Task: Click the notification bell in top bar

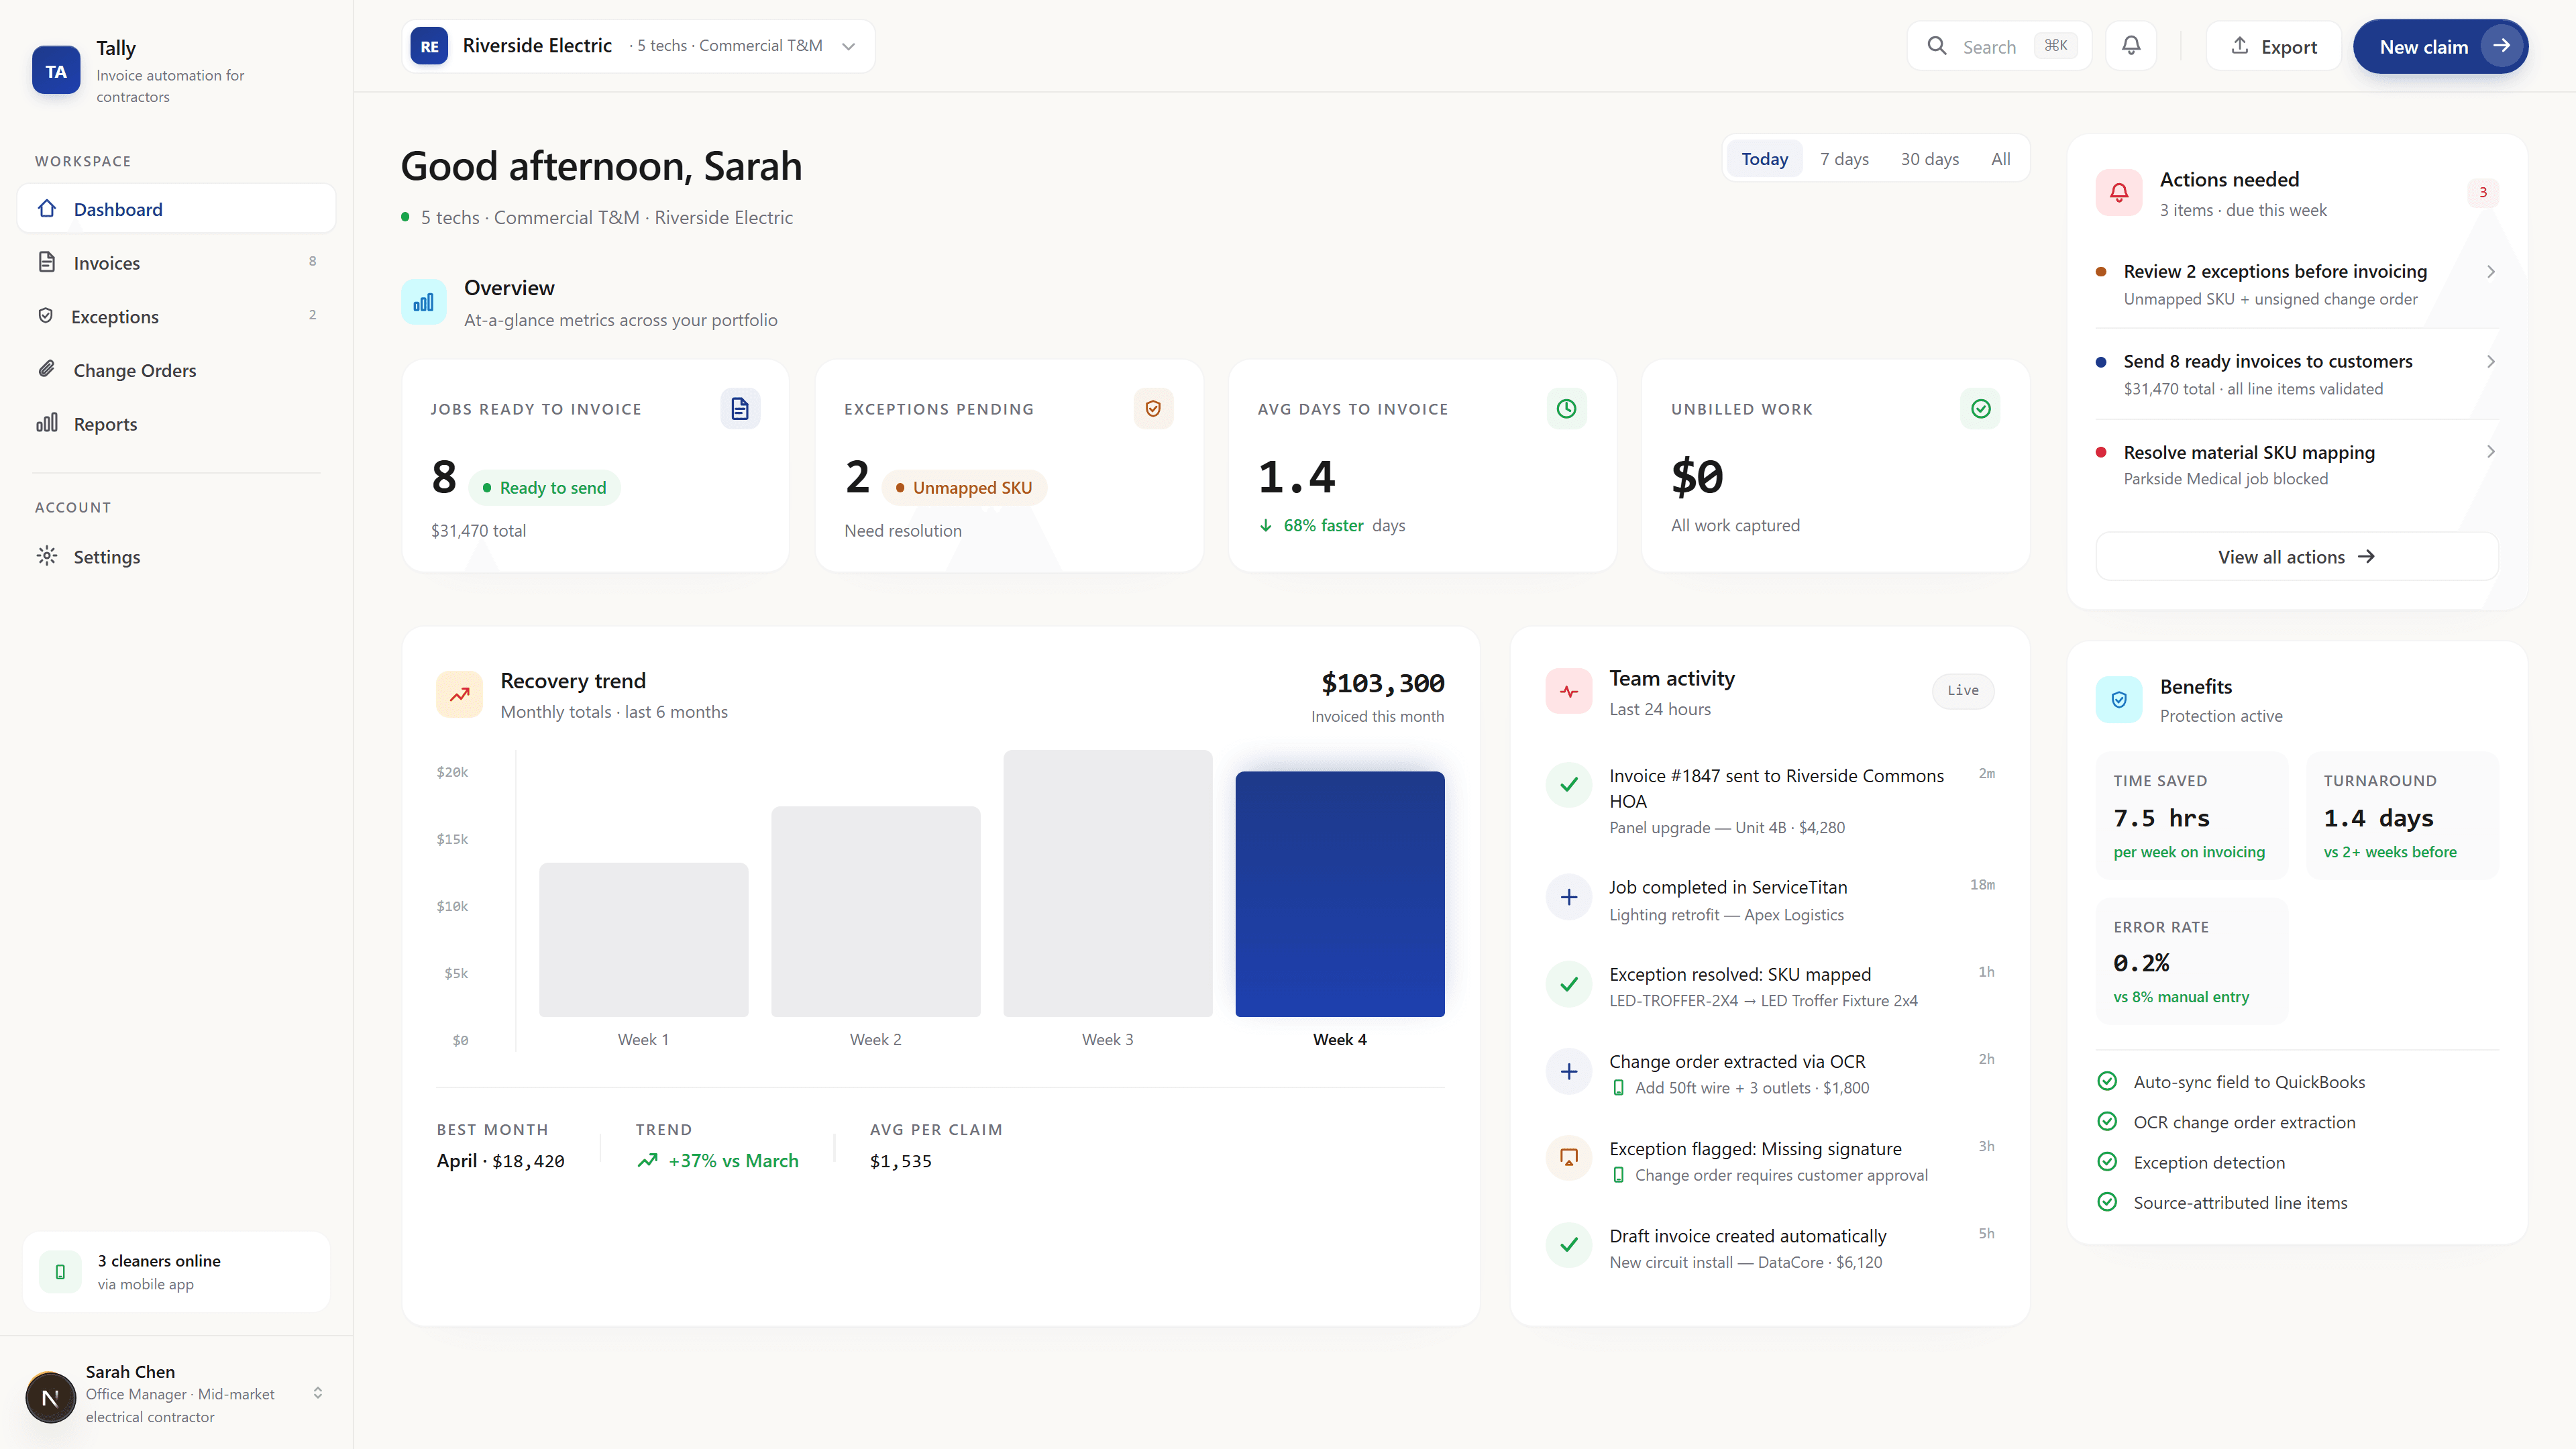Action: (x=2131, y=46)
